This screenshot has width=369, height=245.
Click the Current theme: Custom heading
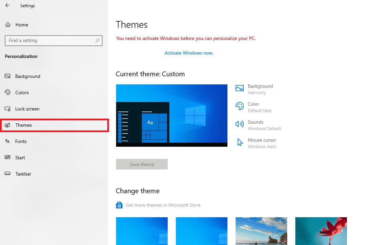[150, 74]
